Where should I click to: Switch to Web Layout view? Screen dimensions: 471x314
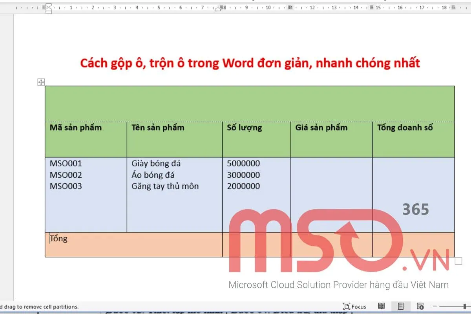420,306
